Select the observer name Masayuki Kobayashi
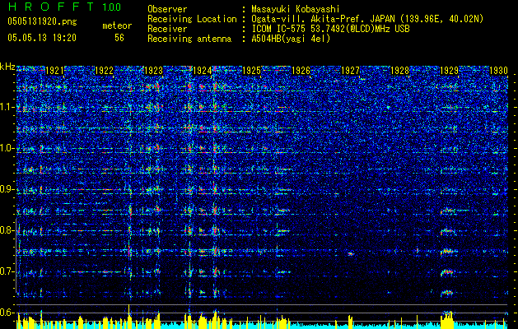The width and height of the screenshot is (518, 329). (296, 9)
